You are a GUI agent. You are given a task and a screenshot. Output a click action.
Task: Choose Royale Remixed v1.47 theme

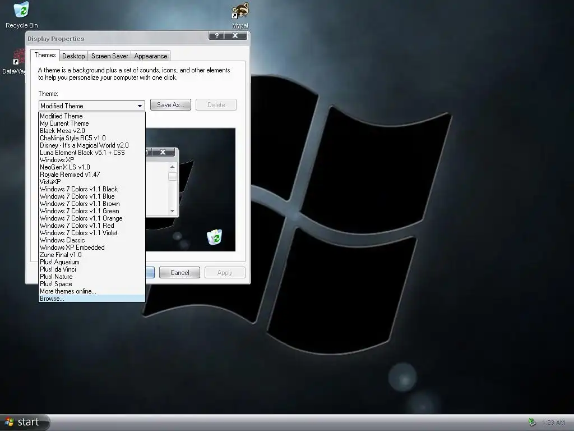click(92, 175)
